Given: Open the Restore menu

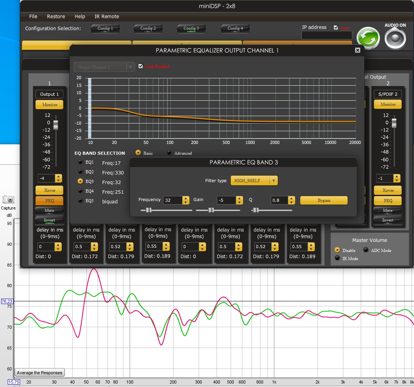Looking at the screenshot, I should coord(56,16).
